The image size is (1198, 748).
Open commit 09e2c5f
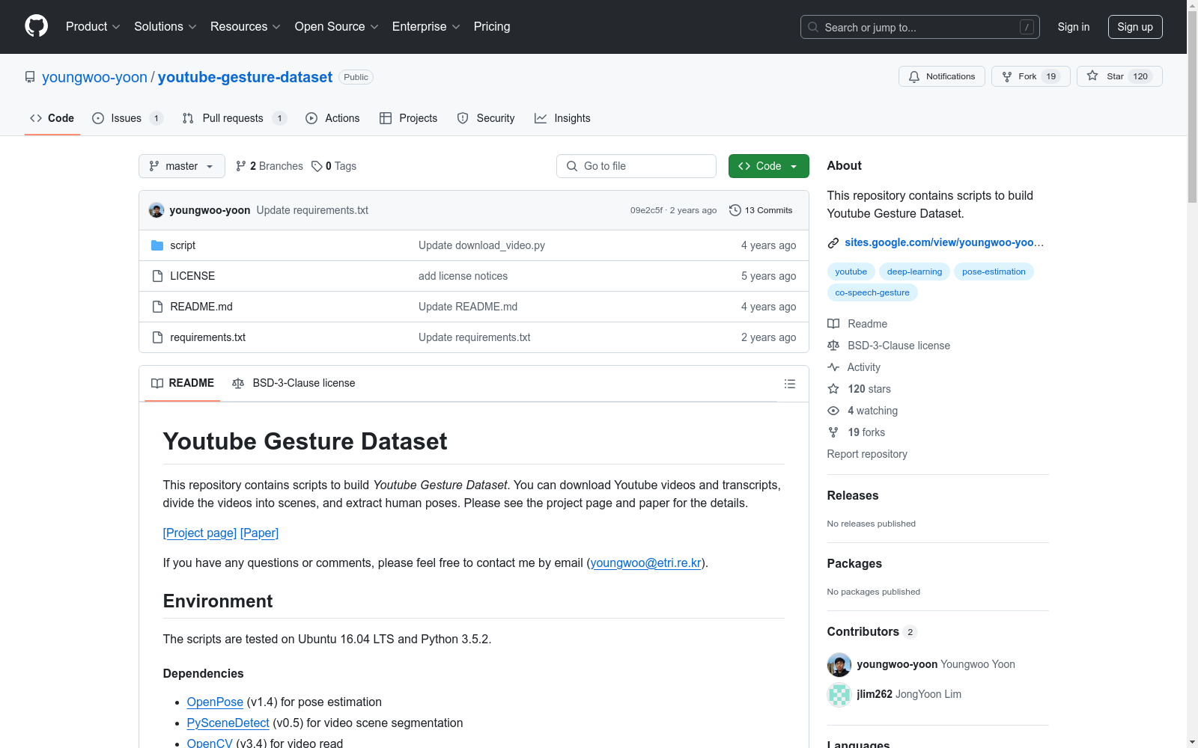coord(646,210)
